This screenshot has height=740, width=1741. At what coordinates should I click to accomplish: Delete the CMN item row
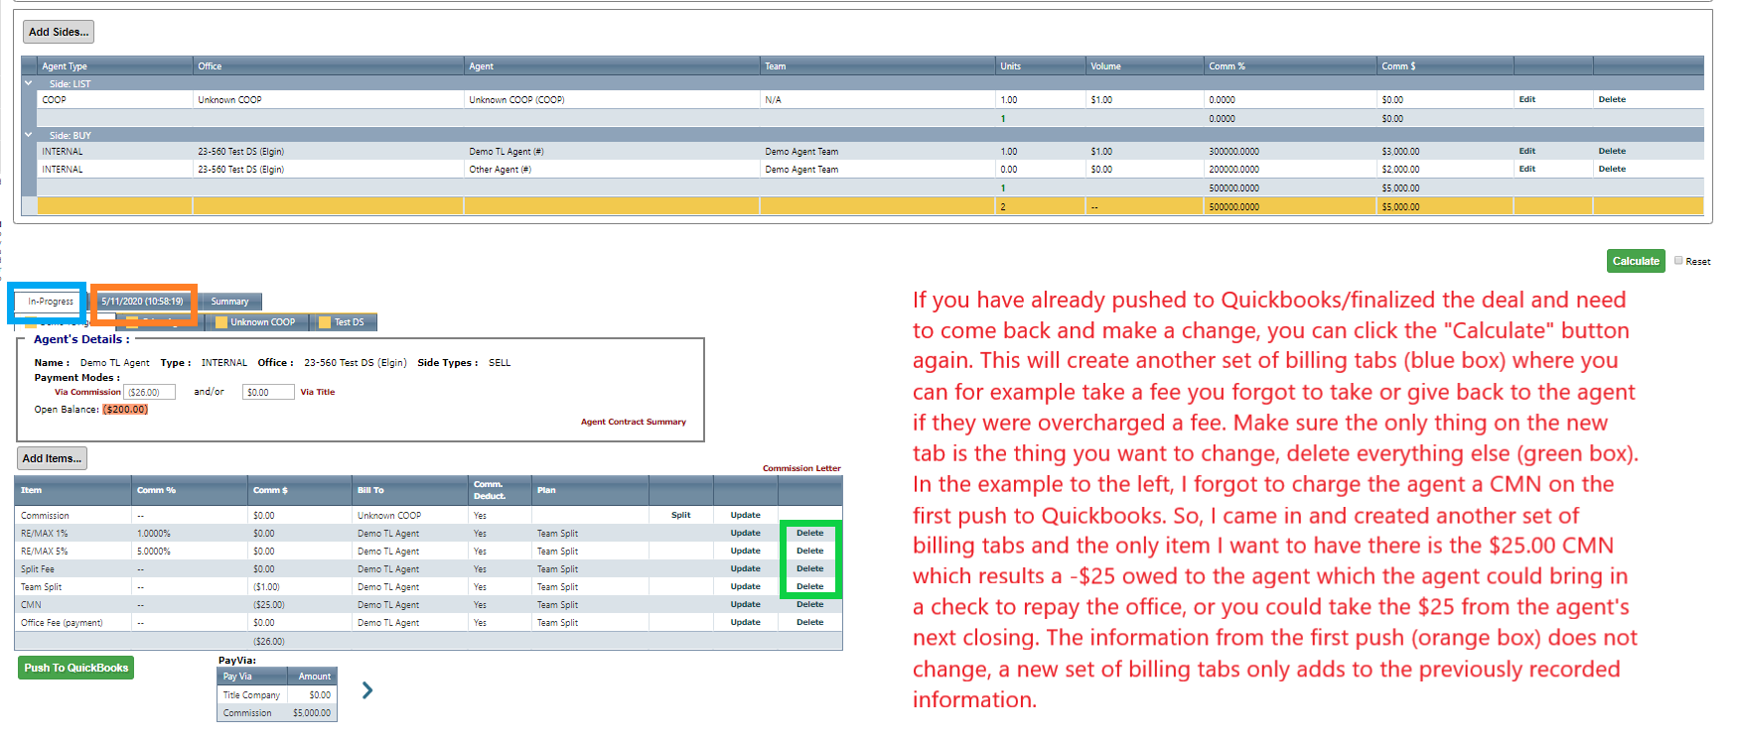pyautogui.click(x=809, y=604)
